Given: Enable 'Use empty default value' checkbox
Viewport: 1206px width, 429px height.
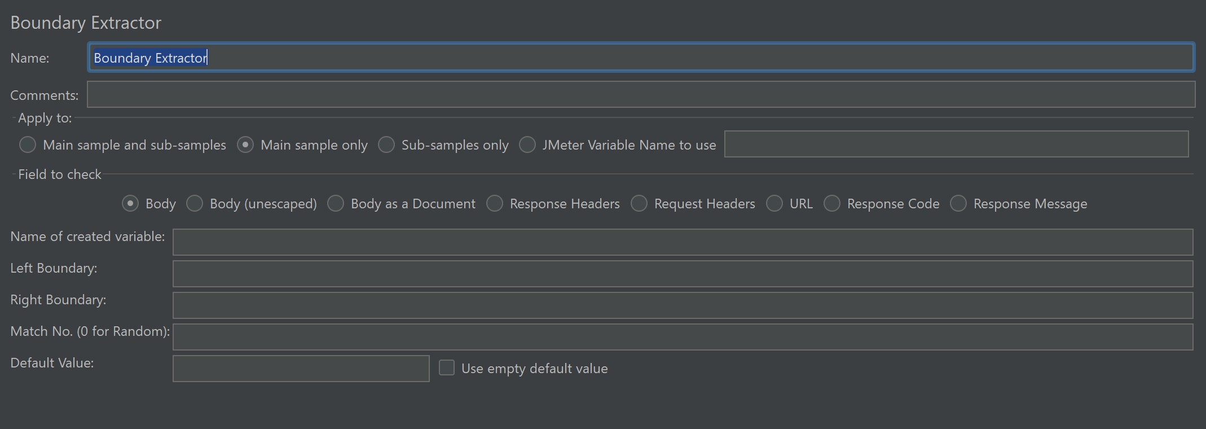Looking at the screenshot, I should pos(447,368).
